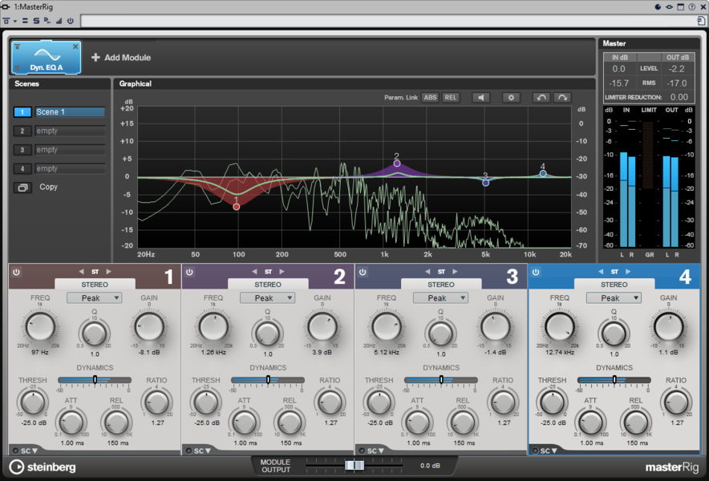Click band 4 left arrow next to ST
709x481 pixels.
click(601, 272)
